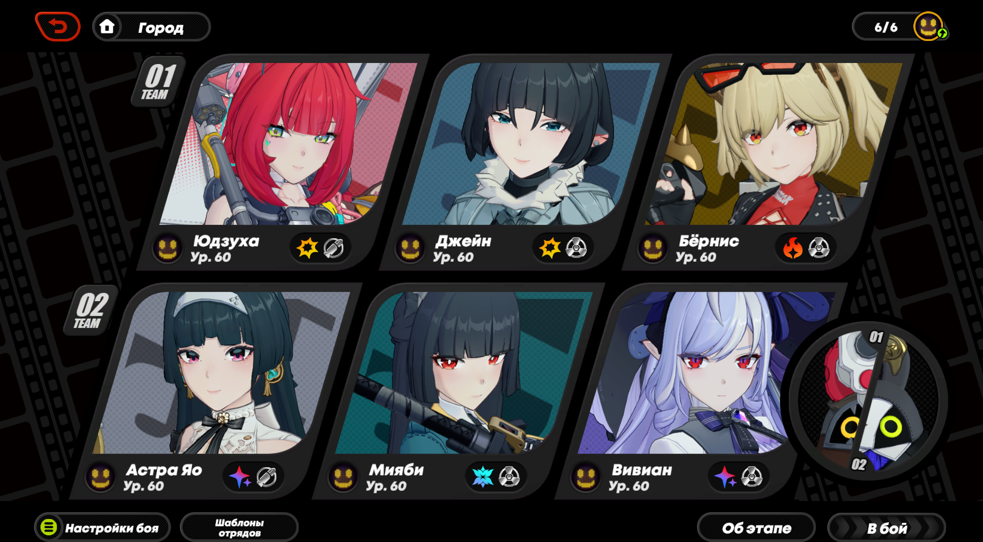
Task: Click the red back arrow icon
Action: point(58,26)
